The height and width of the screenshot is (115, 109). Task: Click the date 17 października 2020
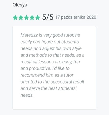coord(76,17)
